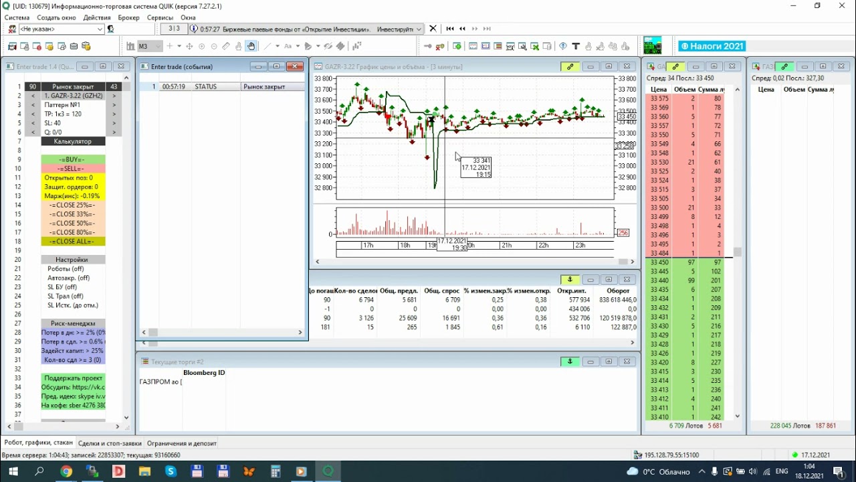
Task: Open the Система menu
Action: (x=17, y=17)
